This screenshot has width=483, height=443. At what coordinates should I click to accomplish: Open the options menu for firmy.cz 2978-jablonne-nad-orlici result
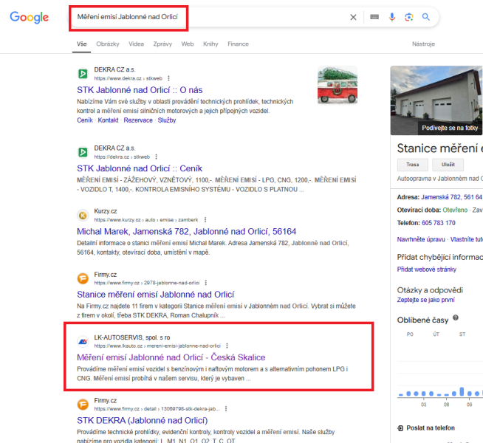coord(206,283)
